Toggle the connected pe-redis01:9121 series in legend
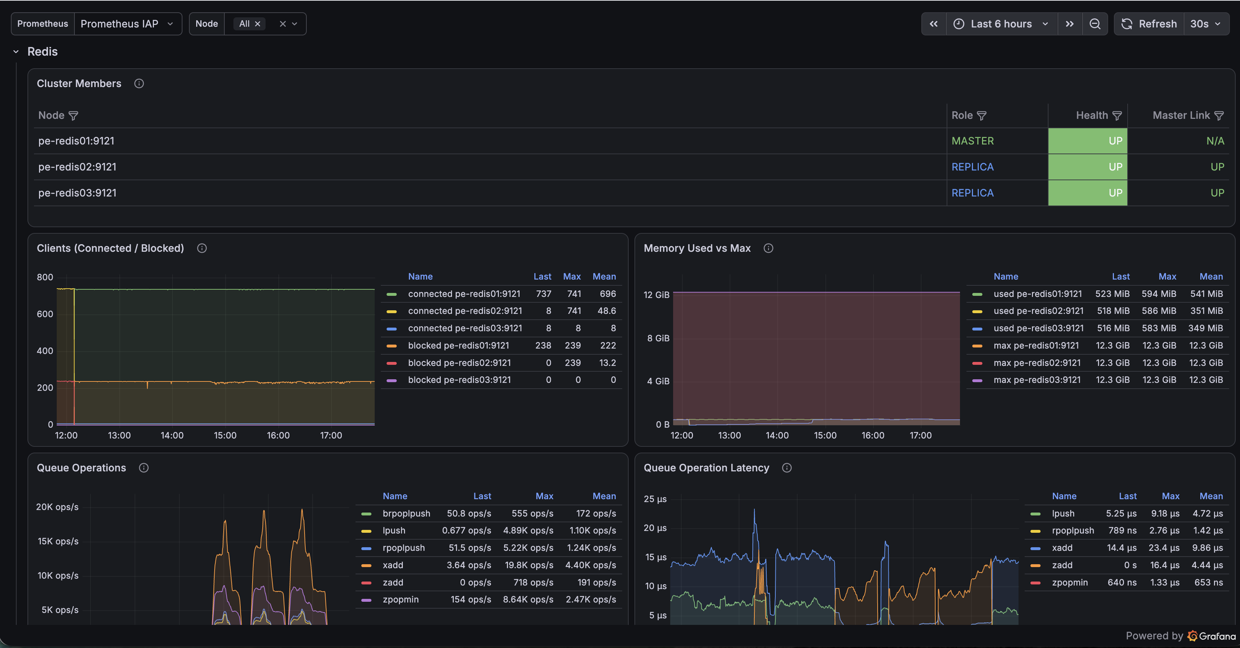The width and height of the screenshot is (1240, 648). 464,294
